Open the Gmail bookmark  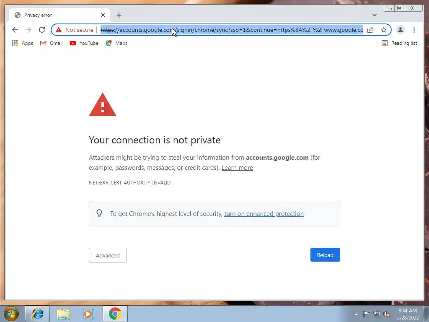coord(51,43)
